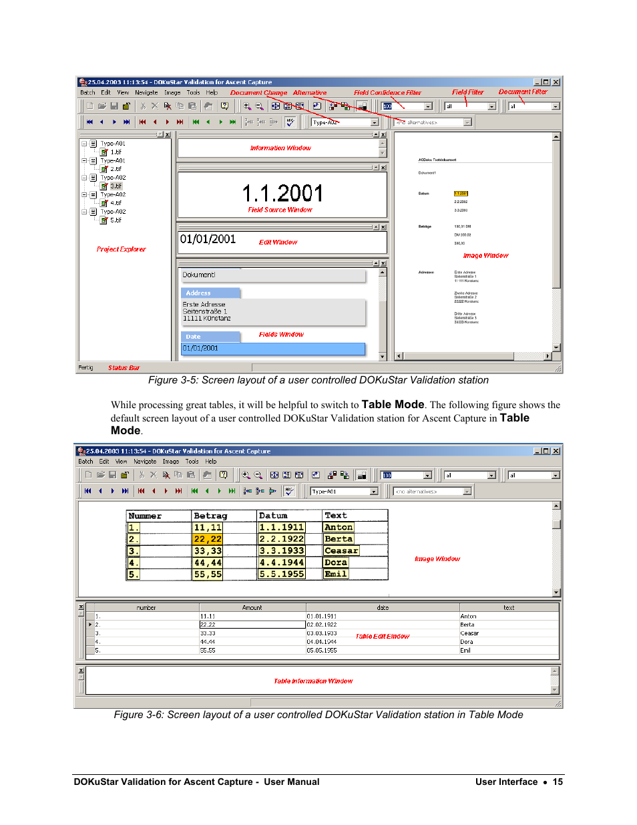
Task: Select 4.tif in the Project Explorer tree
Action: (x=116, y=203)
